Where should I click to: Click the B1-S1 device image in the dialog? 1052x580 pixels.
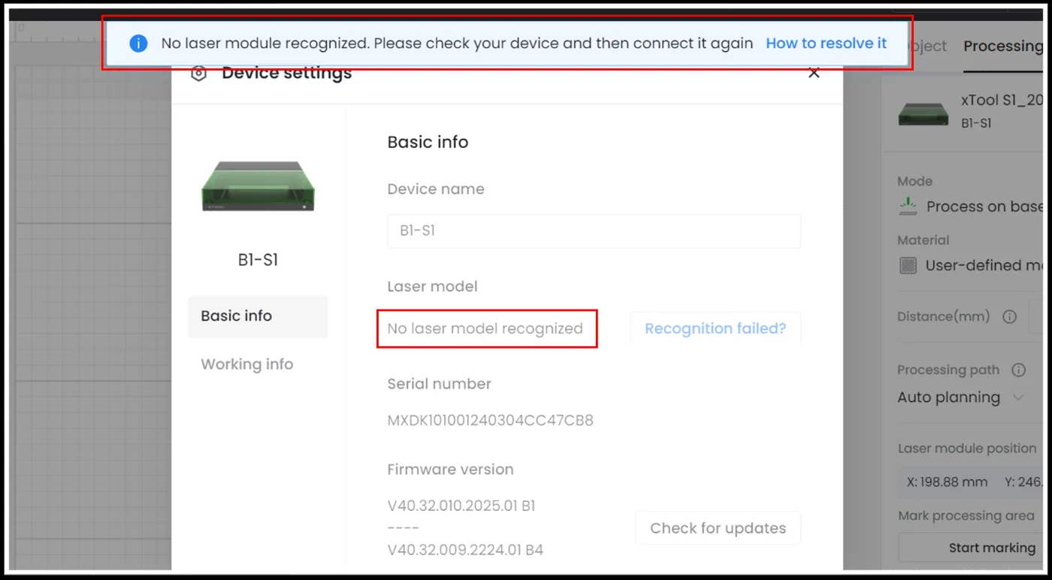coord(258,186)
